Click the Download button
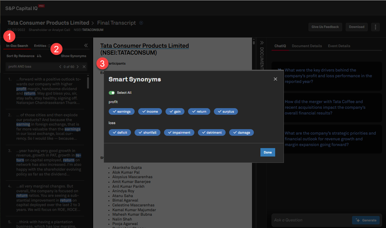The height and width of the screenshot is (228, 386). 357,27
